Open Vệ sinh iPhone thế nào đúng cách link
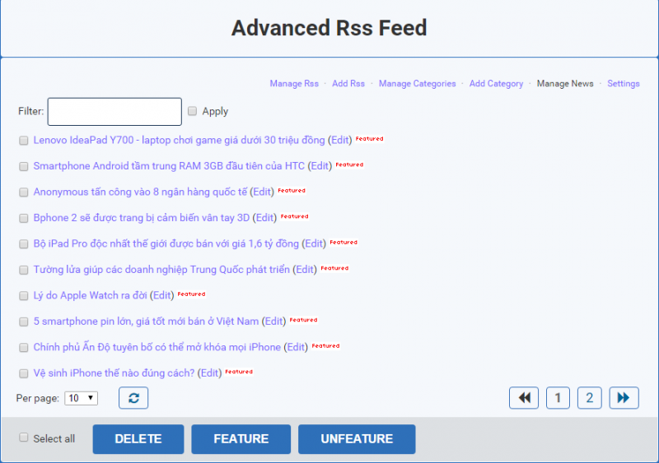Viewport: 659px width, 463px height. 114,373
